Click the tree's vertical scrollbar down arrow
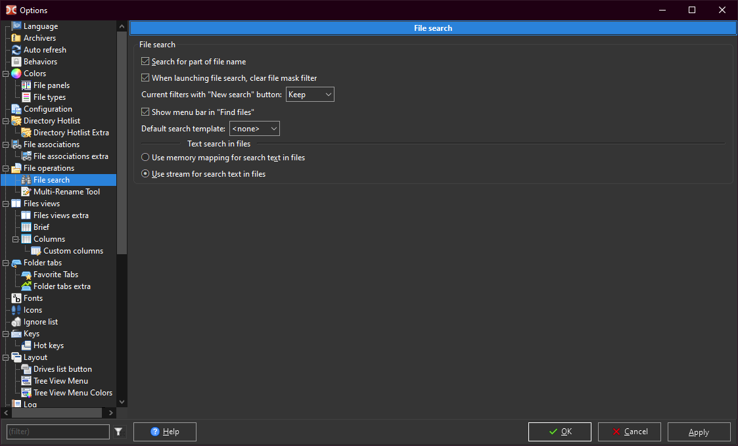This screenshot has width=738, height=446. pos(122,401)
